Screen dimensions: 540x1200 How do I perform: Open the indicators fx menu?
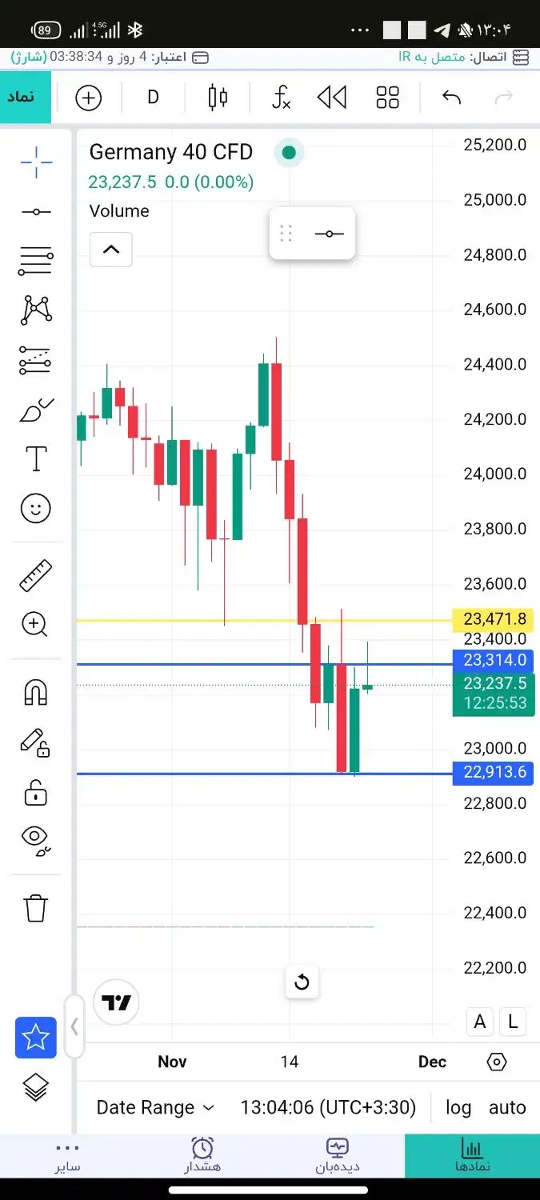click(281, 98)
